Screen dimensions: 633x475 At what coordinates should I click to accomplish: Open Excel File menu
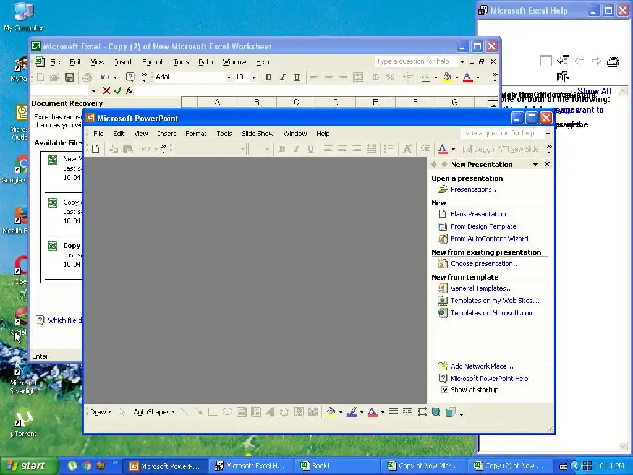(55, 62)
